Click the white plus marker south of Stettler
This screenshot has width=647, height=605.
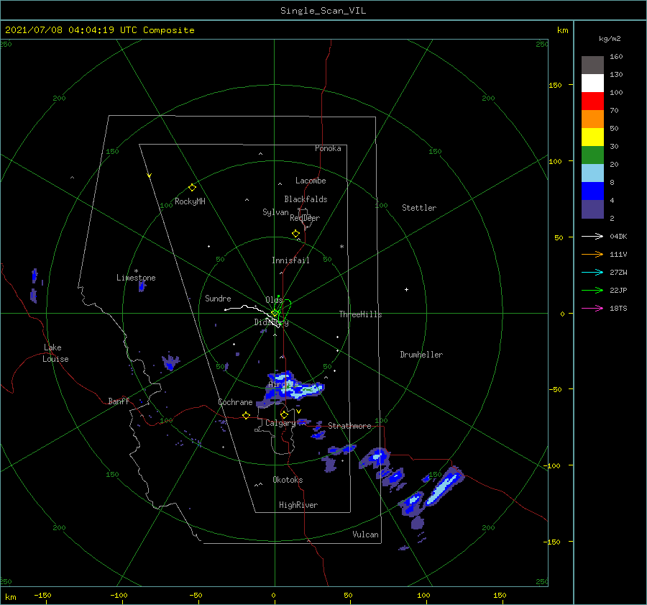point(406,289)
